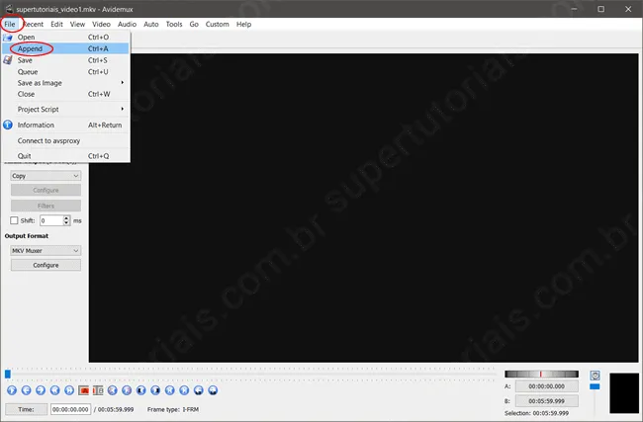Toggle the Shift checkbox
This screenshot has width=643, height=422.
pos(14,220)
